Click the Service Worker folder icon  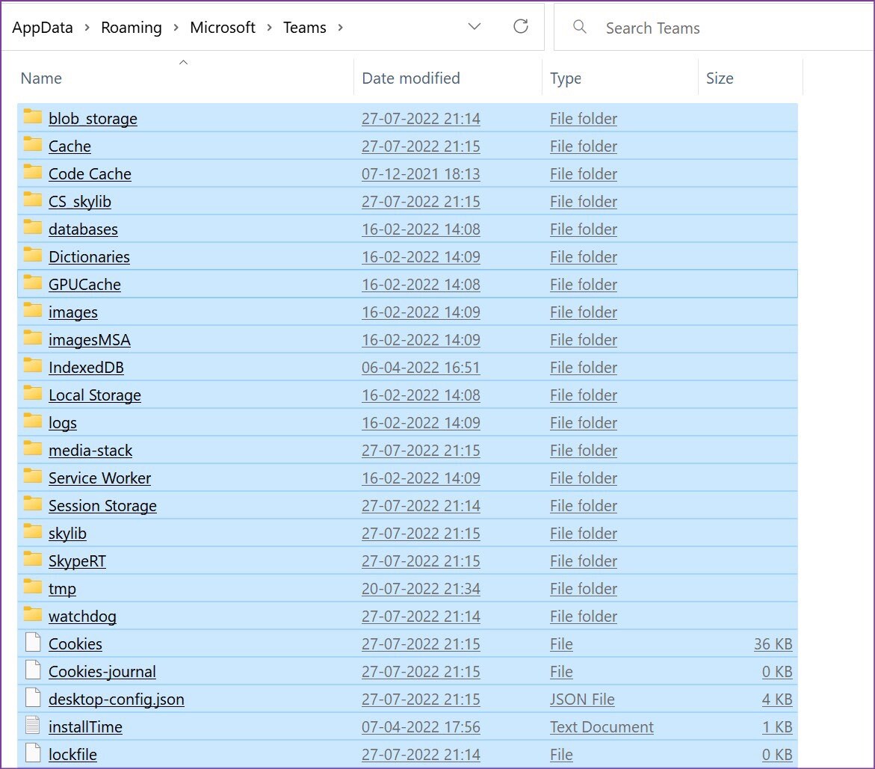[32, 477]
